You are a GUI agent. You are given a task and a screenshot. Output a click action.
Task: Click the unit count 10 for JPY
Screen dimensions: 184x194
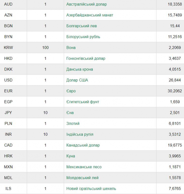45,113
